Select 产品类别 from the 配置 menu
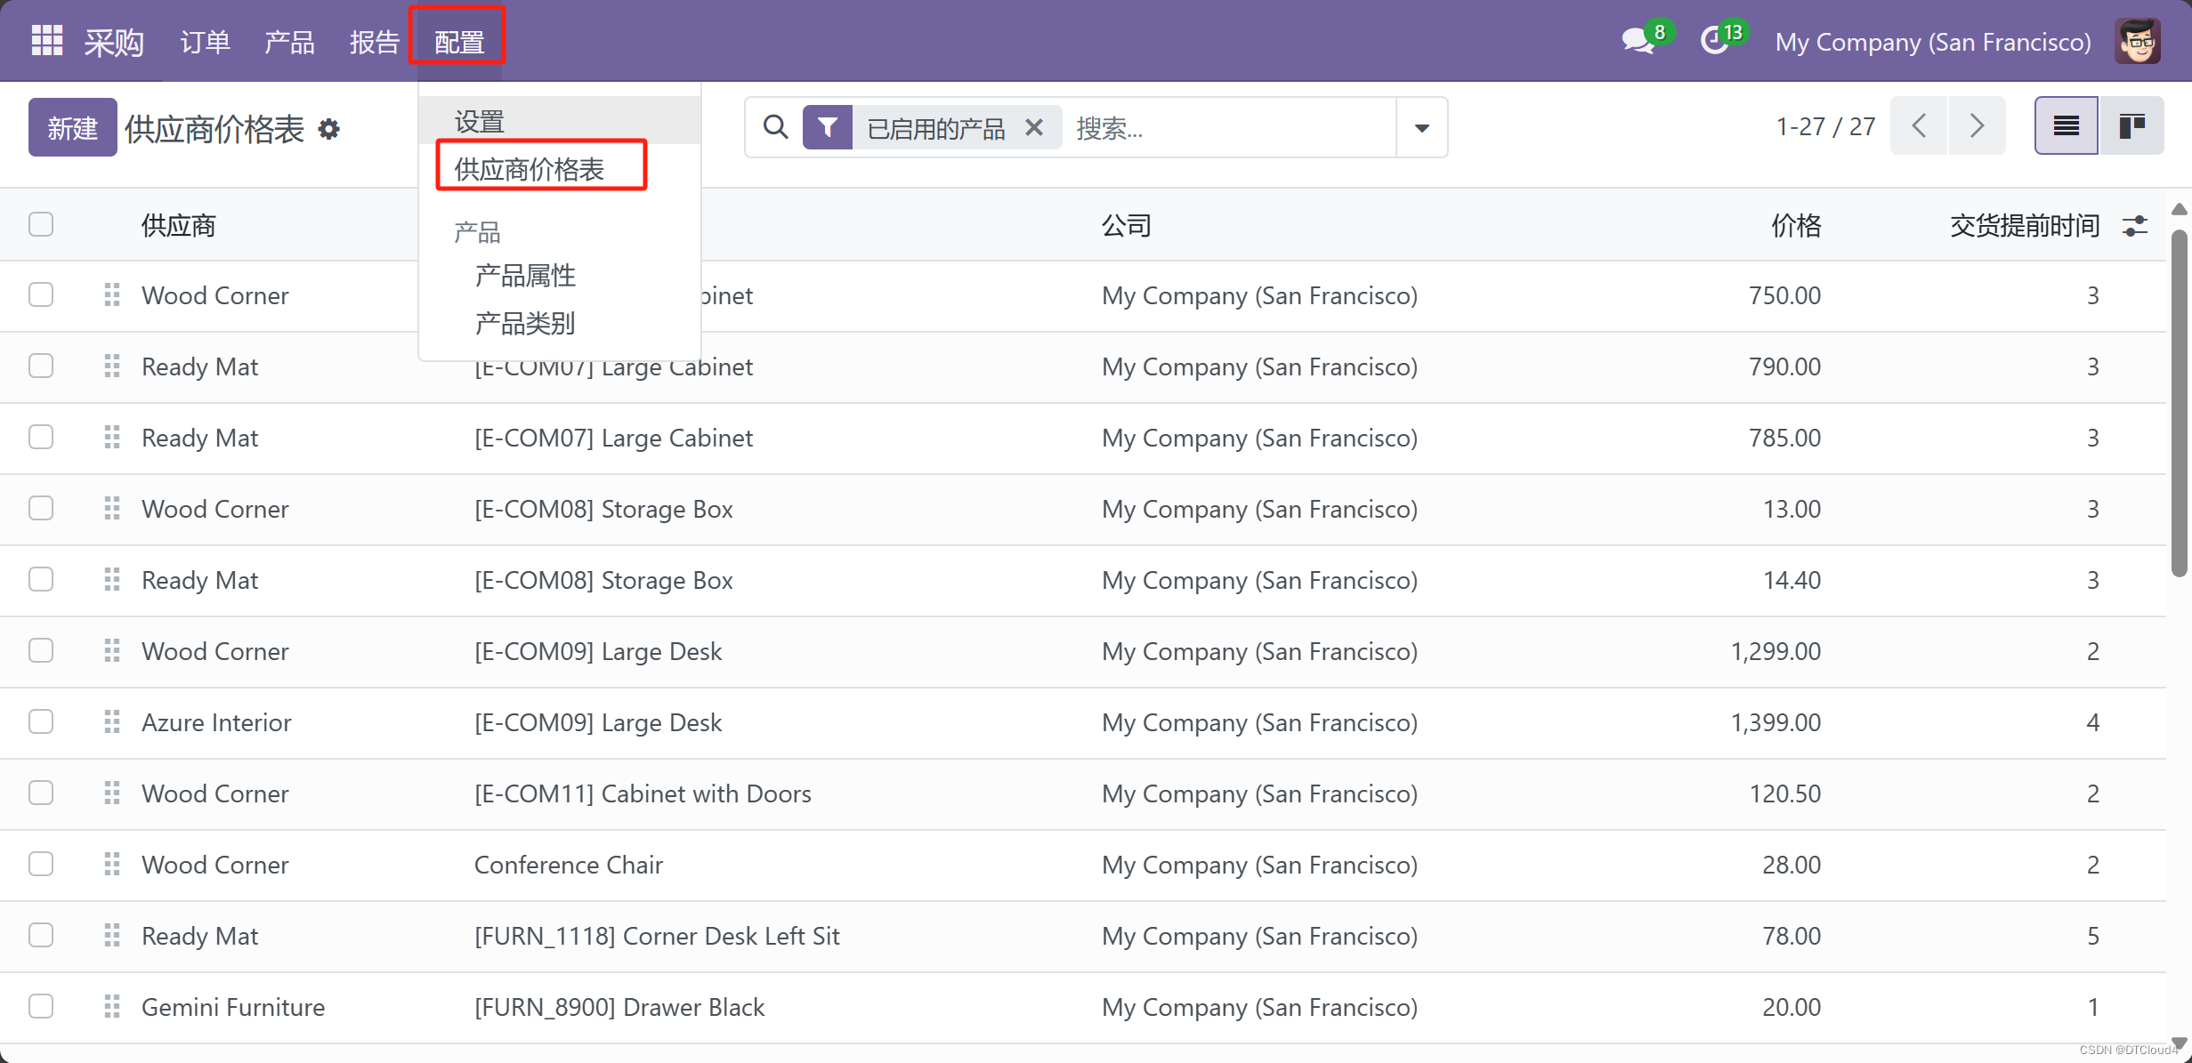This screenshot has height=1063, width=2192. tap(525, 323)
